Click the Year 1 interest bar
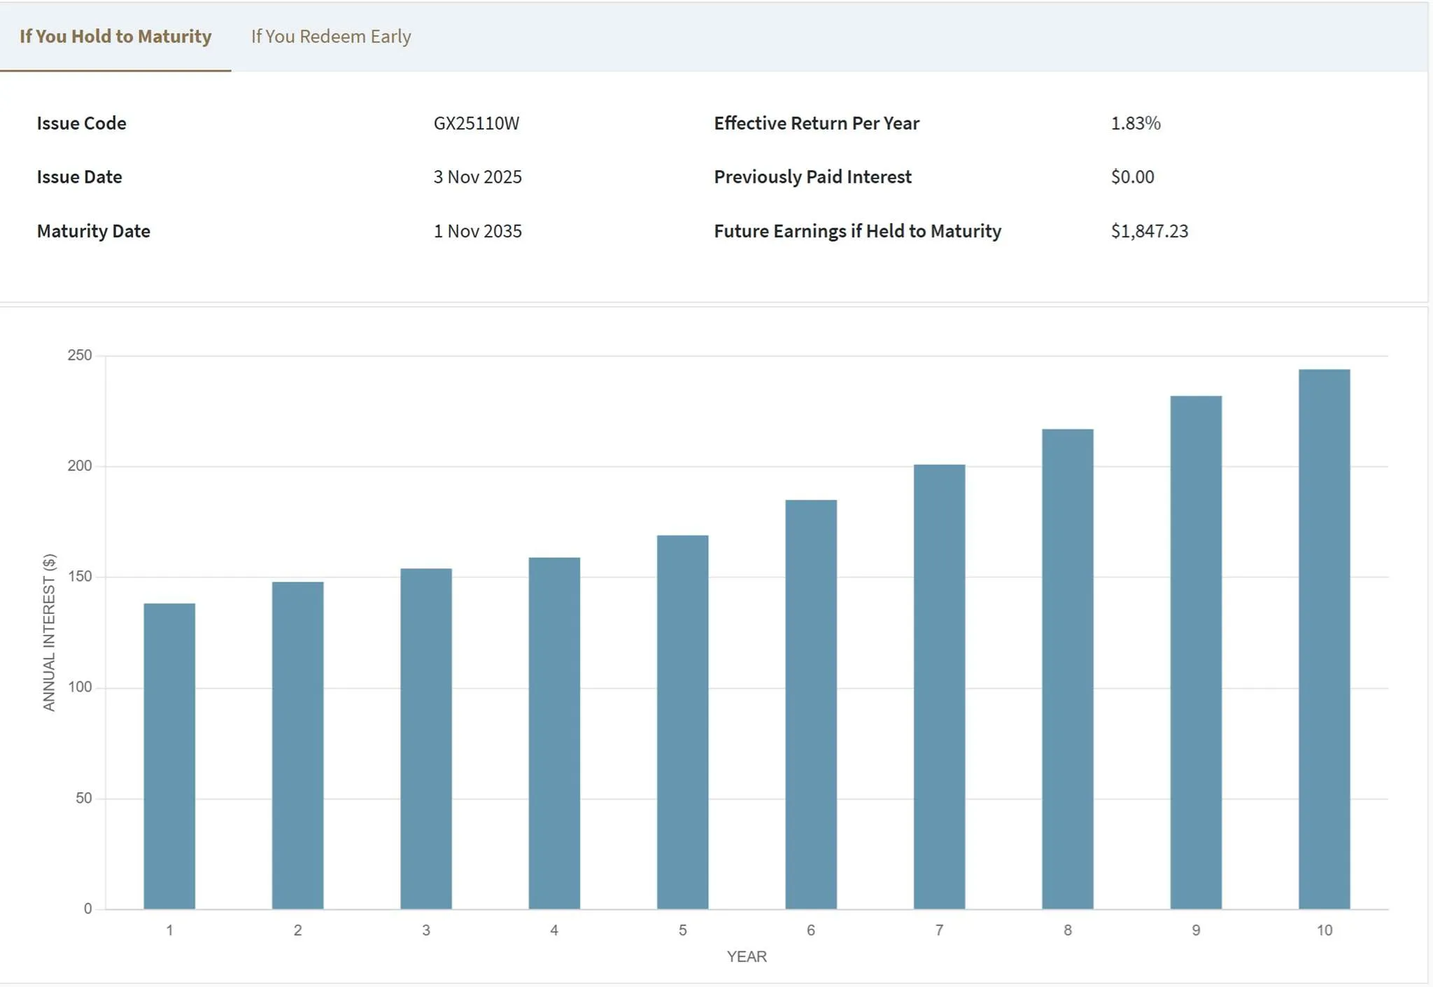The height and width of the screenshot is (987, 1433). [x=169, y=756]
